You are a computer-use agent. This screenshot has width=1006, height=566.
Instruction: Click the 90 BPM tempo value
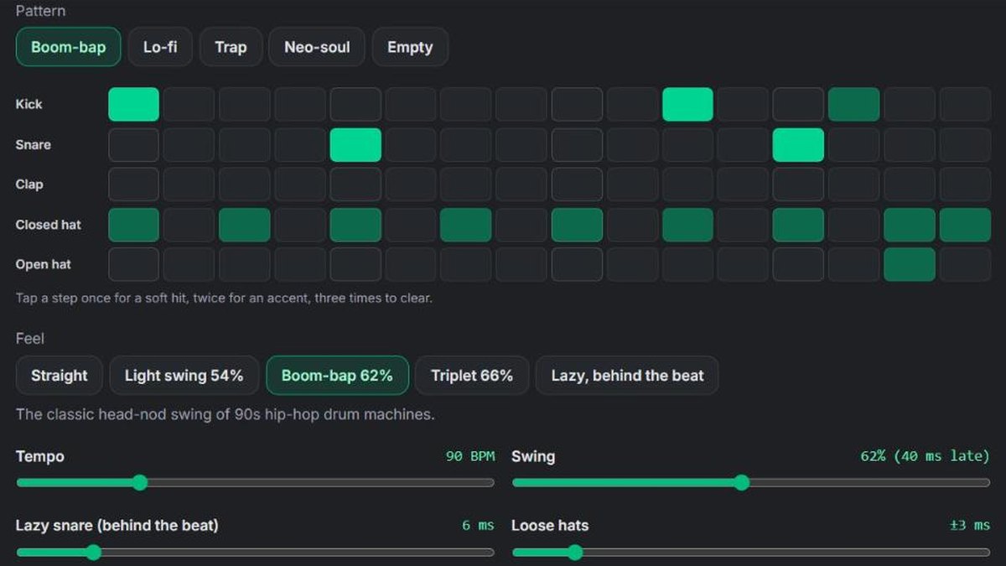[470, 456]
